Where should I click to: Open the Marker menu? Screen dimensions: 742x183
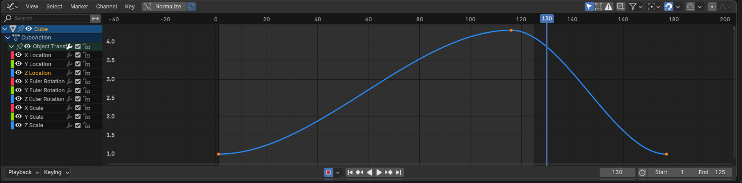pos(79,7)
